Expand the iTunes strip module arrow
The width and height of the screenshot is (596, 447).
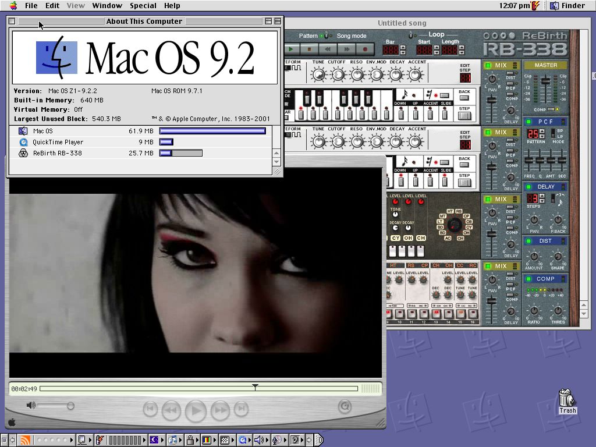(180, 440)
